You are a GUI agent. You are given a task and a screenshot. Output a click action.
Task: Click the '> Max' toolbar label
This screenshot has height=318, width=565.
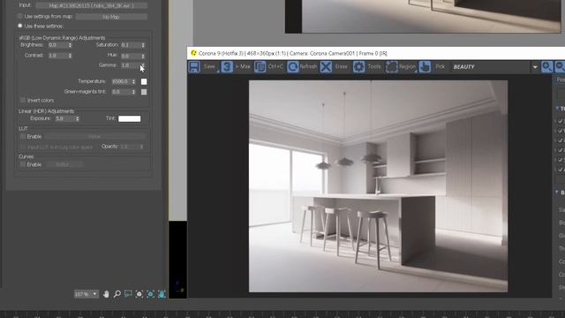(x=243, y=67)
